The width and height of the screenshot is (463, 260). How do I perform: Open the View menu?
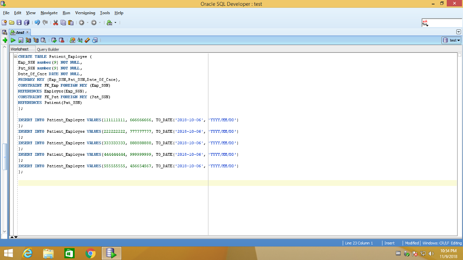[31, 13]
